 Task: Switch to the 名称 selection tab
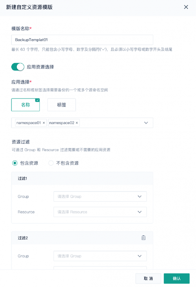(x=25, y=105)
